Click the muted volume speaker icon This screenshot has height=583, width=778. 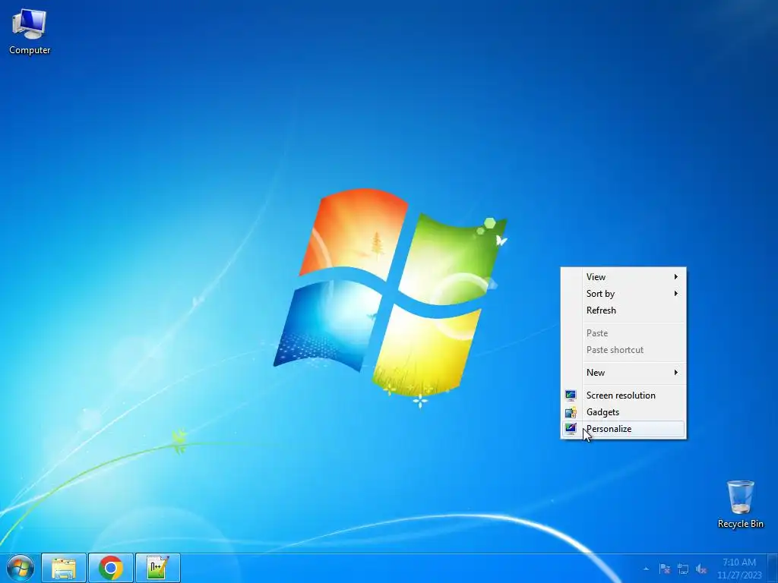(x=701, y=569)
